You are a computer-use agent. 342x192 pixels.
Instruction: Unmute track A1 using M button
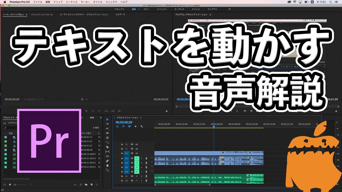coord(137,158)
